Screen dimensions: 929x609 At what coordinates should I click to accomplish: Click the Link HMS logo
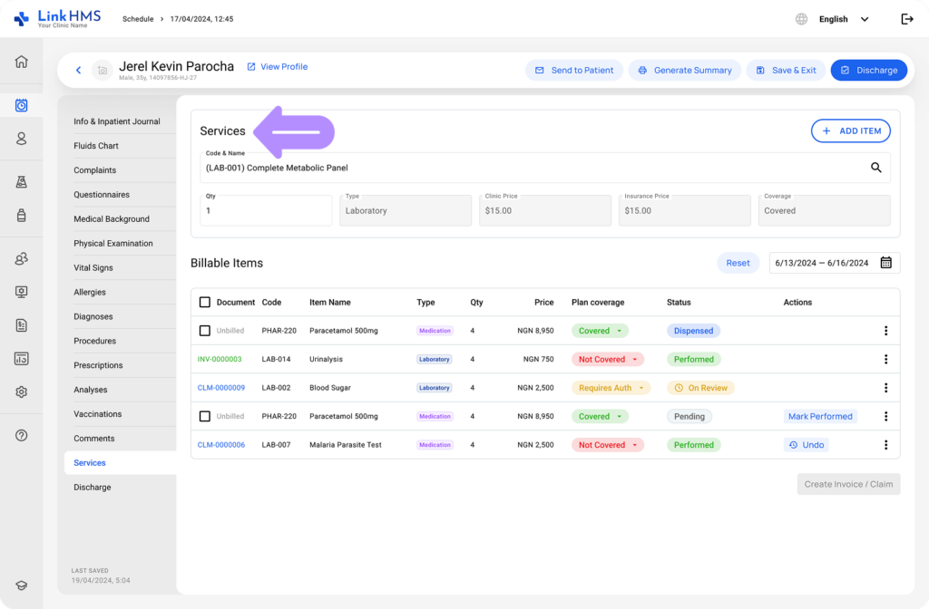tap(57, 18)
